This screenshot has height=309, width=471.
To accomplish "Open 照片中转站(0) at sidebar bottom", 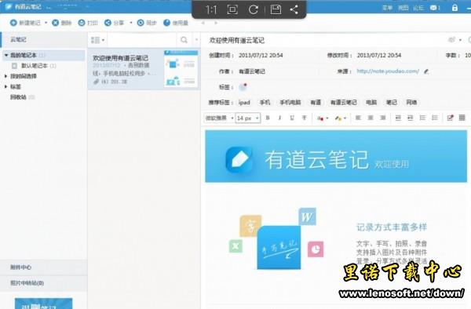I will [x=43, y=283].
